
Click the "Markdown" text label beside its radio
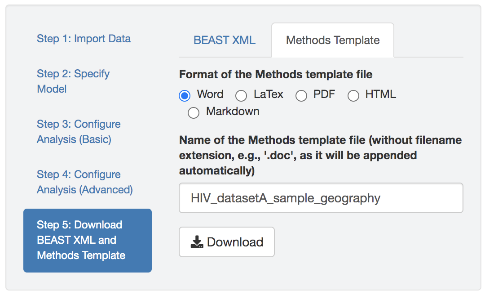click(233, 112)
